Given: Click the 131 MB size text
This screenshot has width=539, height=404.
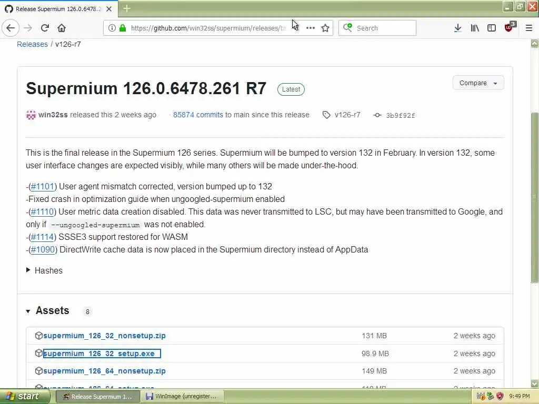Looking at the screenshot, I should 374,336.
